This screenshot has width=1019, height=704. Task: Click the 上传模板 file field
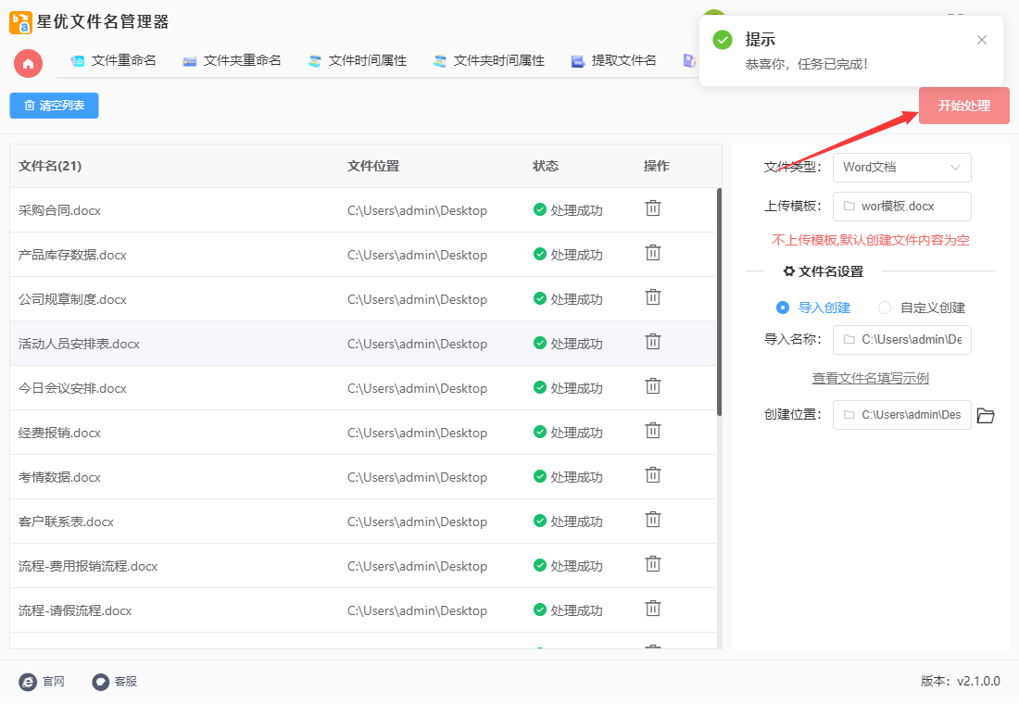902,207
